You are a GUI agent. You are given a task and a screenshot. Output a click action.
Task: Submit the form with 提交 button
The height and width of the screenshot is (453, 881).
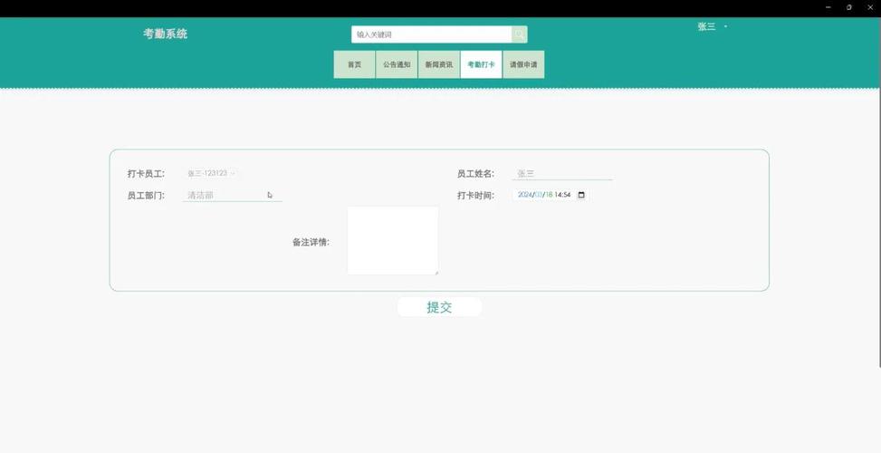439,307
